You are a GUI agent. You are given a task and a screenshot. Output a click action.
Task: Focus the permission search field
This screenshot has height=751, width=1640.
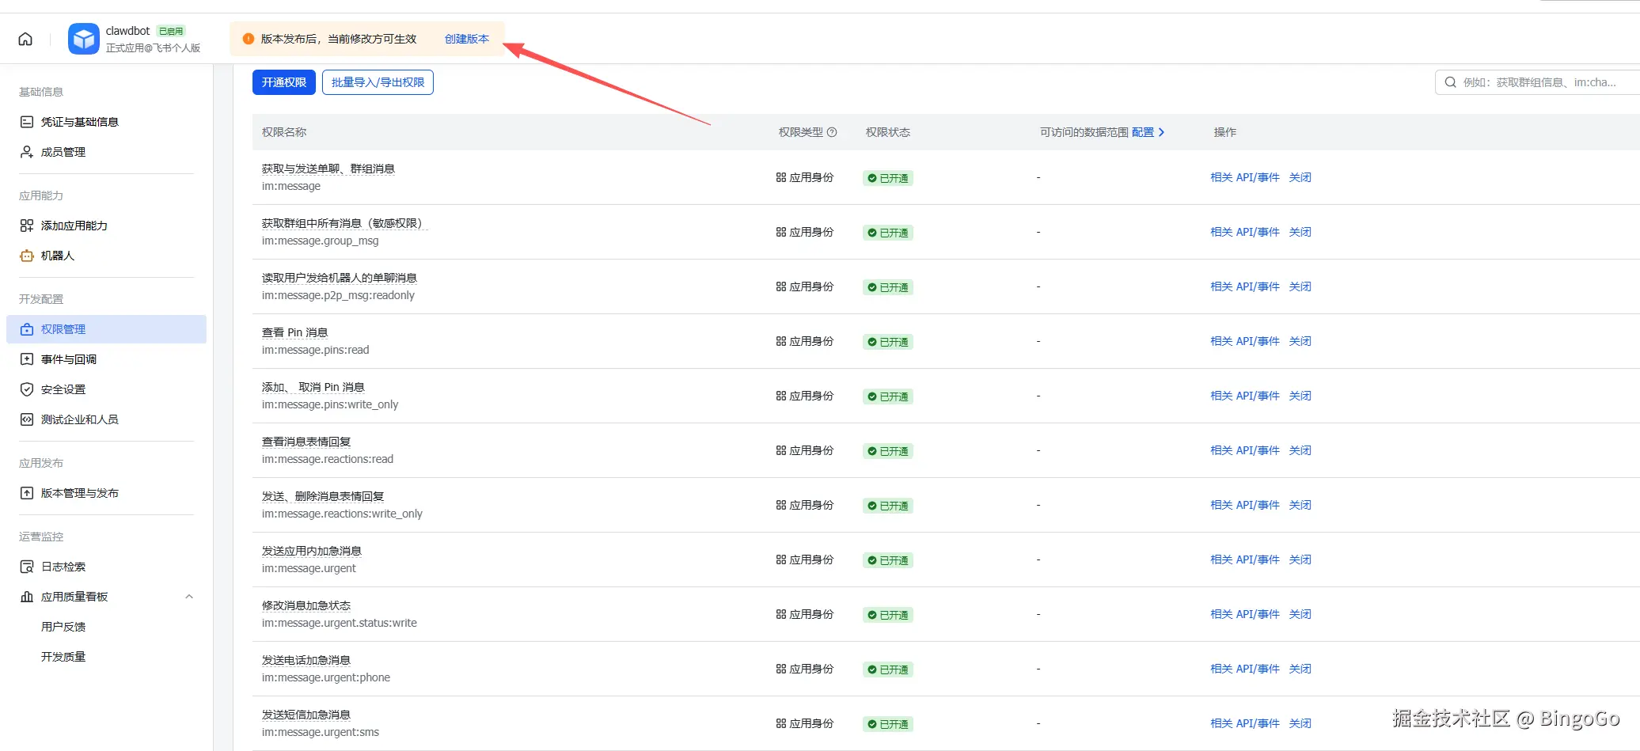1537,82
